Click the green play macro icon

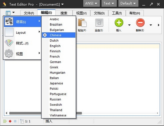[x=5, y=121]
